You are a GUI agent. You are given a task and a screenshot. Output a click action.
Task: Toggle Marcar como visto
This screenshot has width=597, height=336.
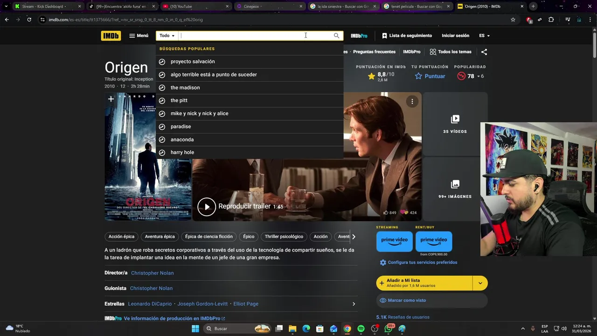point(432,301)
